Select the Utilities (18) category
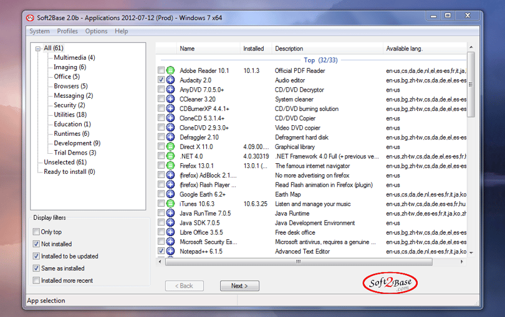505x317 pixels. pyautogui.click(x=70, y=115)
